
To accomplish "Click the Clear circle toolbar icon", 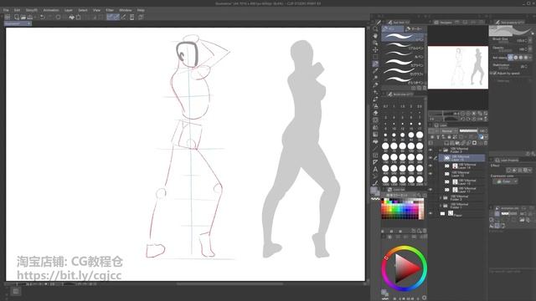I will click(58, 17).
